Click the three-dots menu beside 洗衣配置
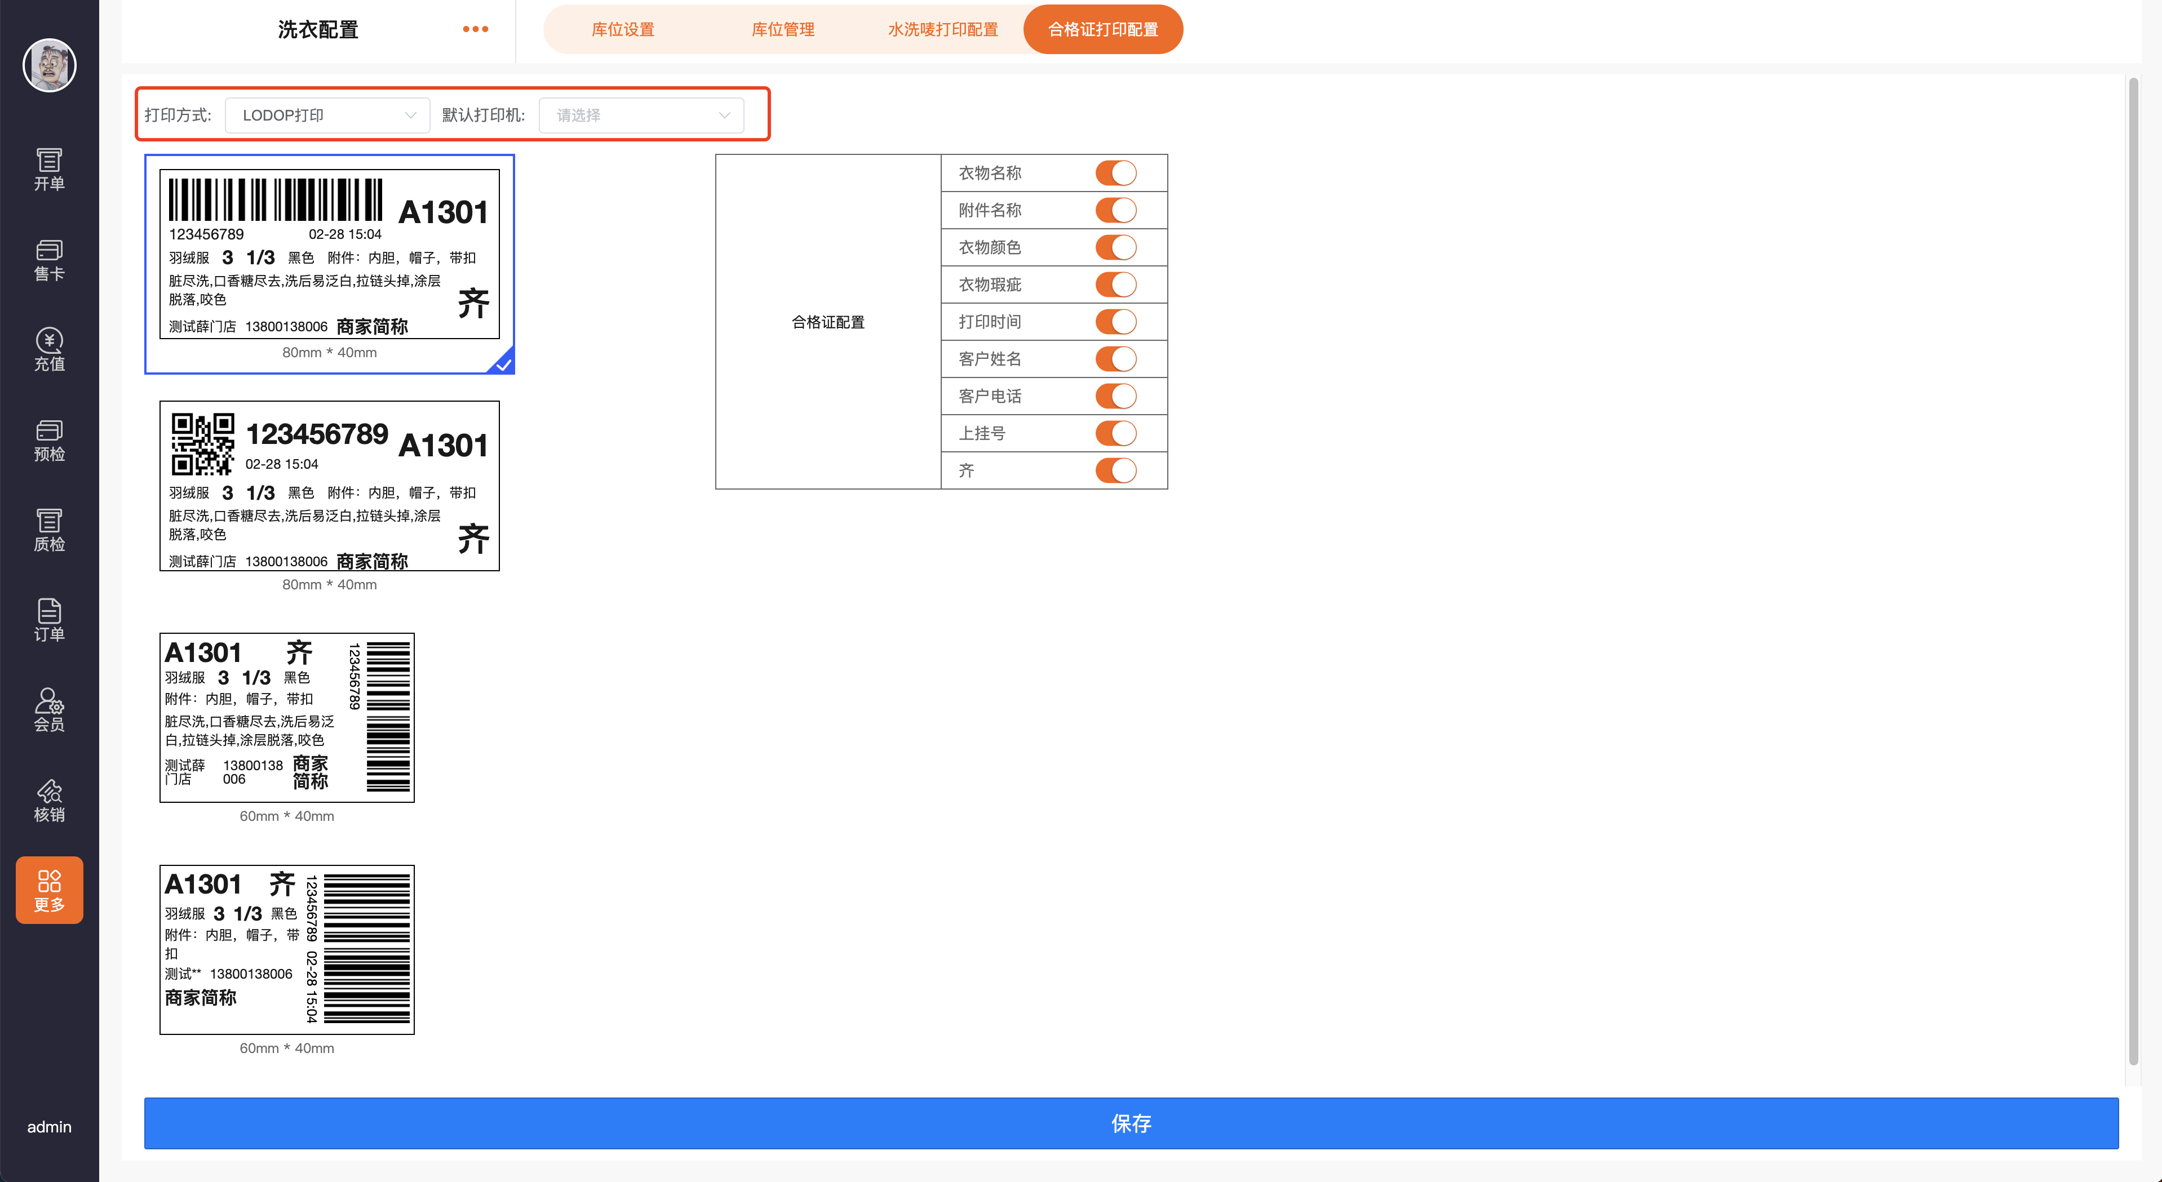 (x=475, y=29)
